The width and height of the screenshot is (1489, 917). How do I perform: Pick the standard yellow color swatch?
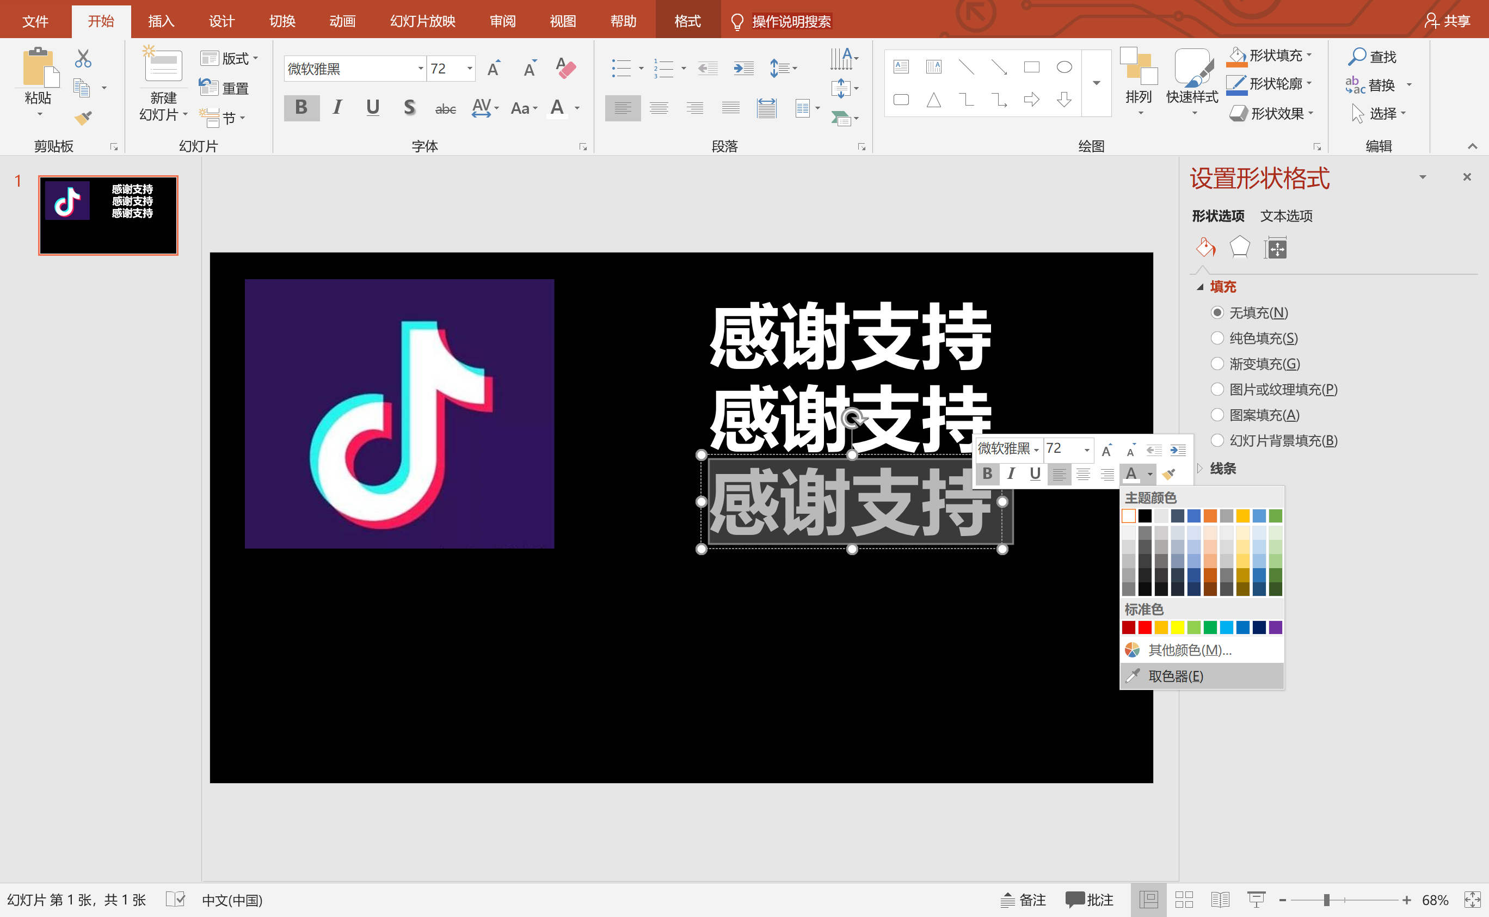pyautogui.click(x=1177, y=627)
